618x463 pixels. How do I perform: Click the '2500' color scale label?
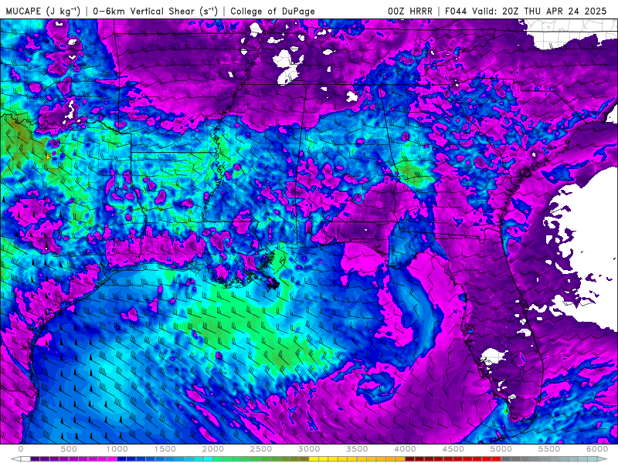pyautogui.click(x=261, y=449)
